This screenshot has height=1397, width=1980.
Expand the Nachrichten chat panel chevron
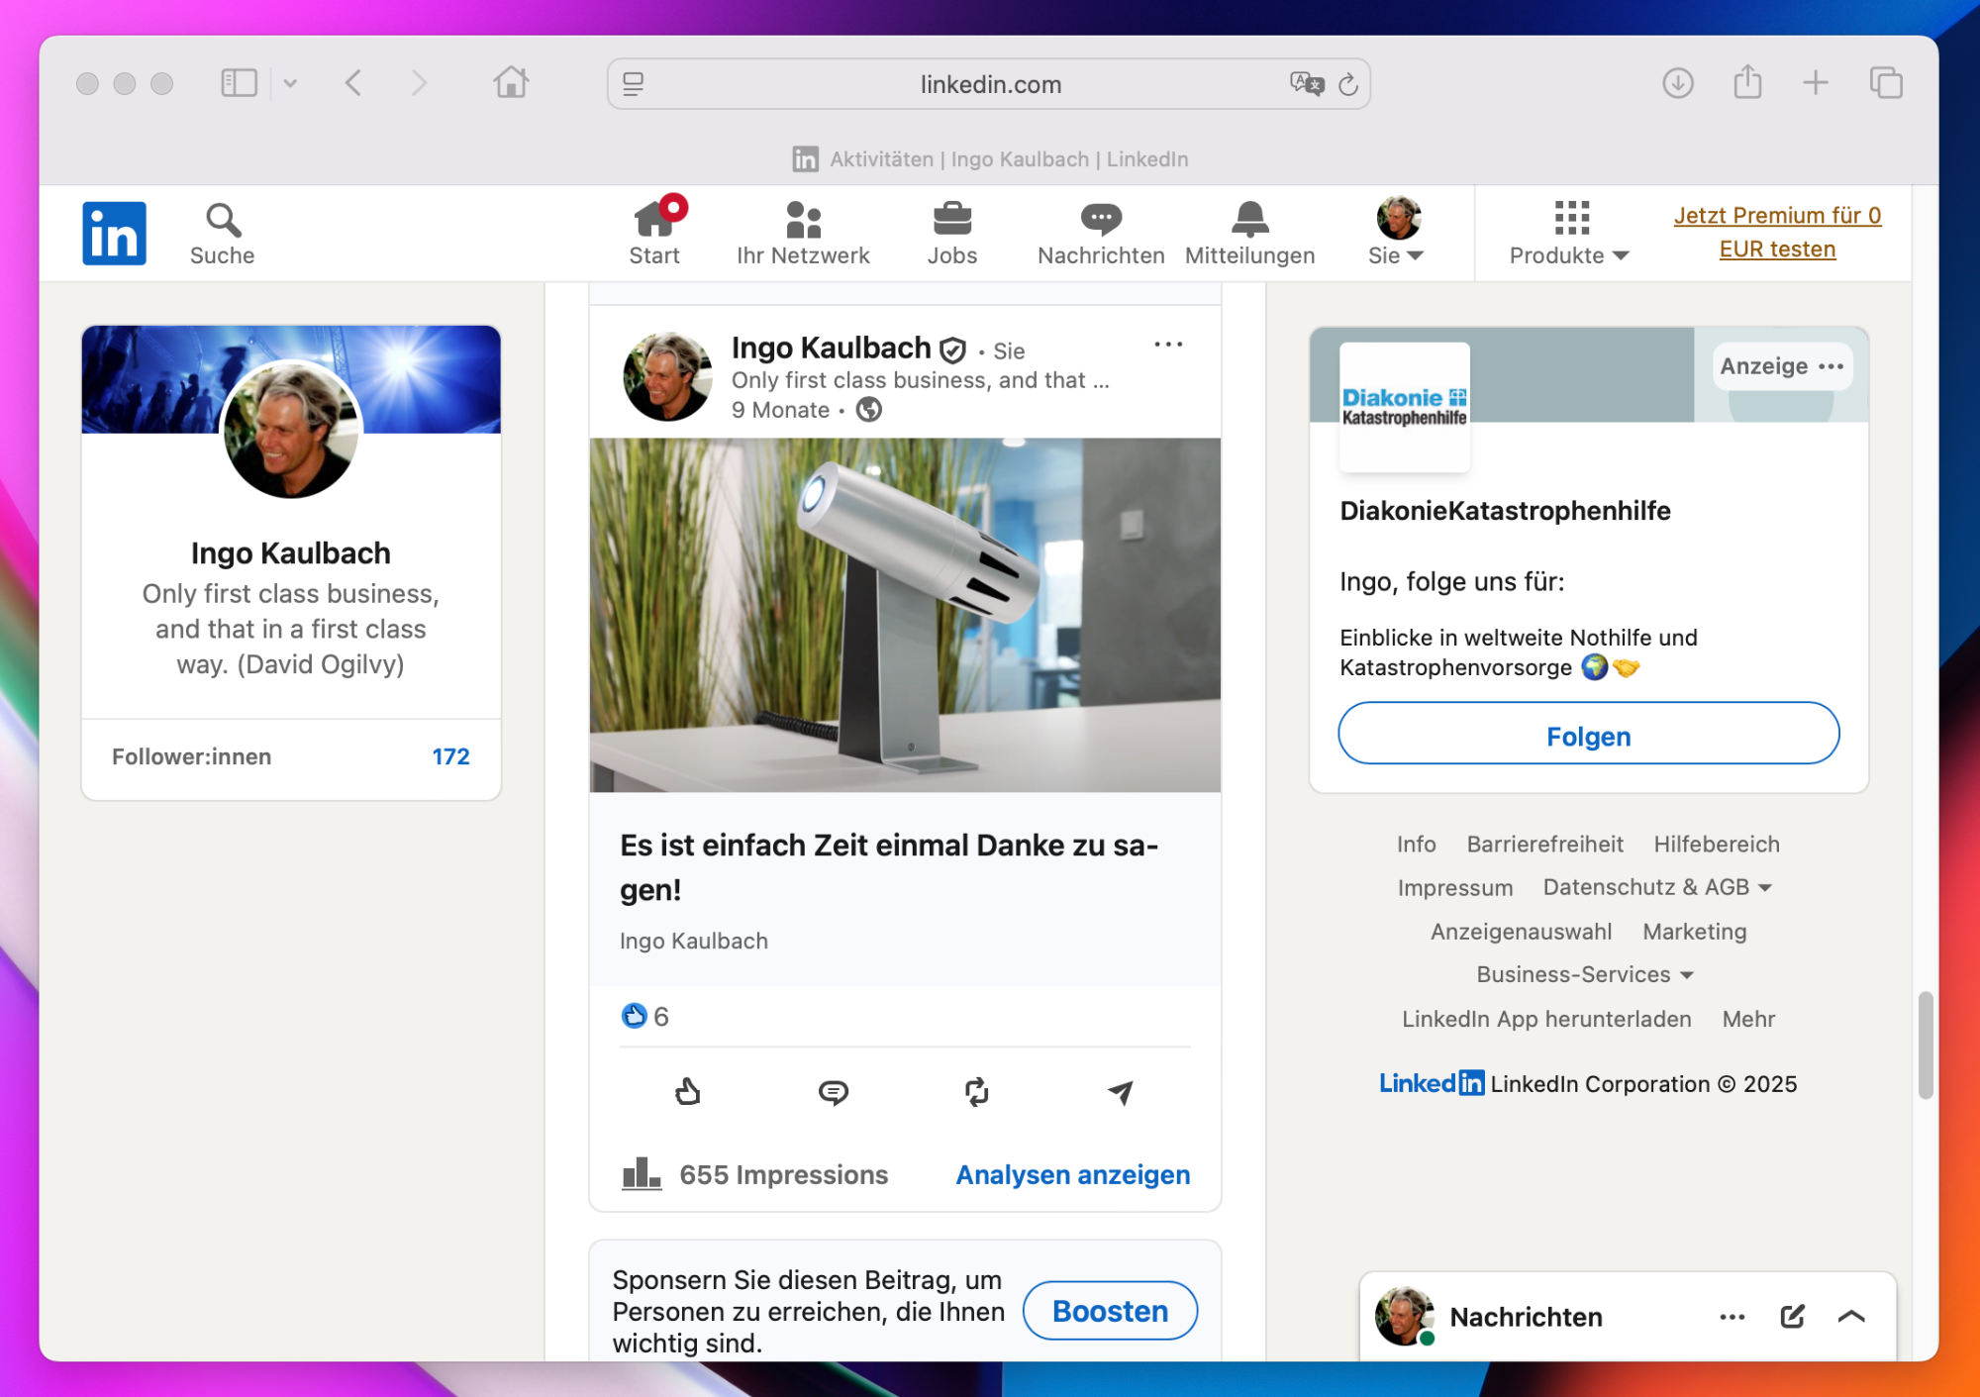tap(1851, 1316)
